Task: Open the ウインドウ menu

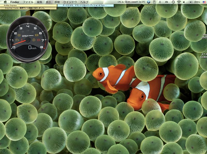Action: pos(70,2)
